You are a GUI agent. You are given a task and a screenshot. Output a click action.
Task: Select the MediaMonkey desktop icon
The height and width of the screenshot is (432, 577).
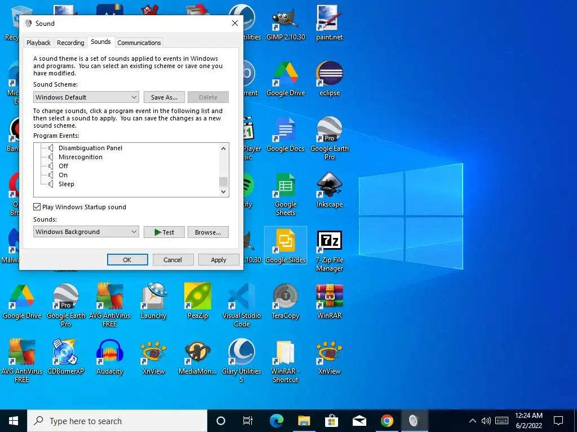(x=198, y=357)
